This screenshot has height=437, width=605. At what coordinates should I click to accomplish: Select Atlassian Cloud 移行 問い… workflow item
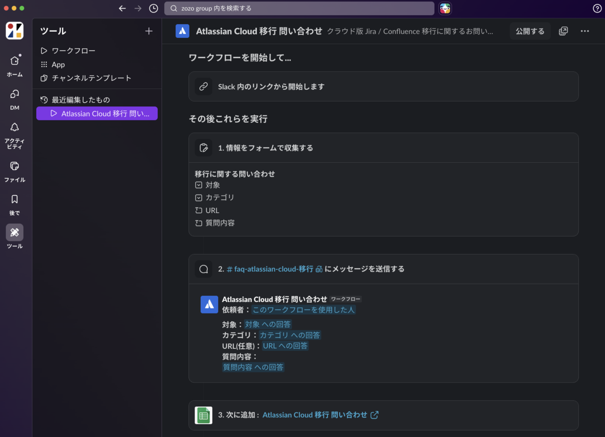(x=97, y=113)
